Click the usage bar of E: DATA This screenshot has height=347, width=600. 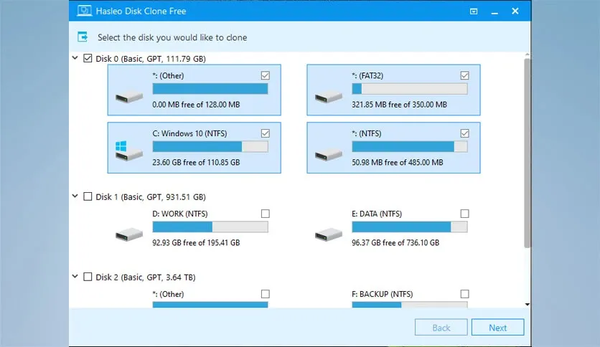409,227
